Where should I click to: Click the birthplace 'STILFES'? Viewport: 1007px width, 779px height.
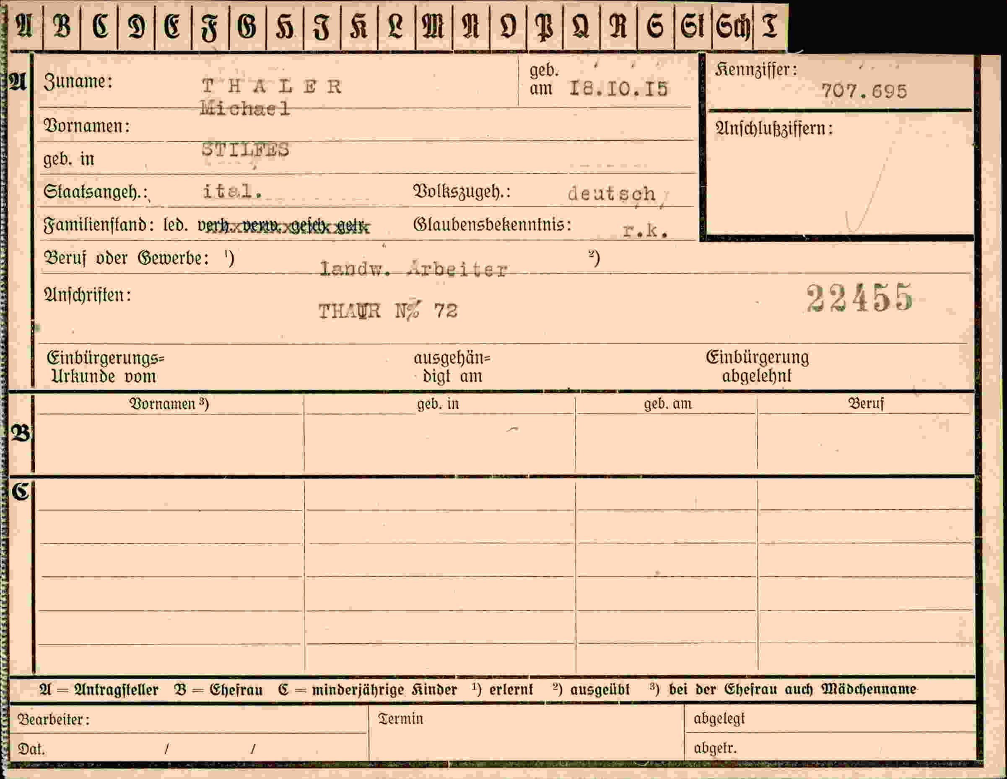pyautogui.click(x=245, y=150)
